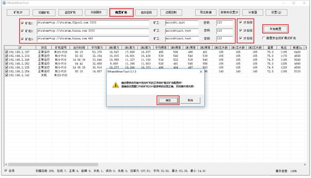The image size is (311, 178).
Task: Toggle the 矿池1 checkbox
Action: pyautogui.click(x=22, y=23)
